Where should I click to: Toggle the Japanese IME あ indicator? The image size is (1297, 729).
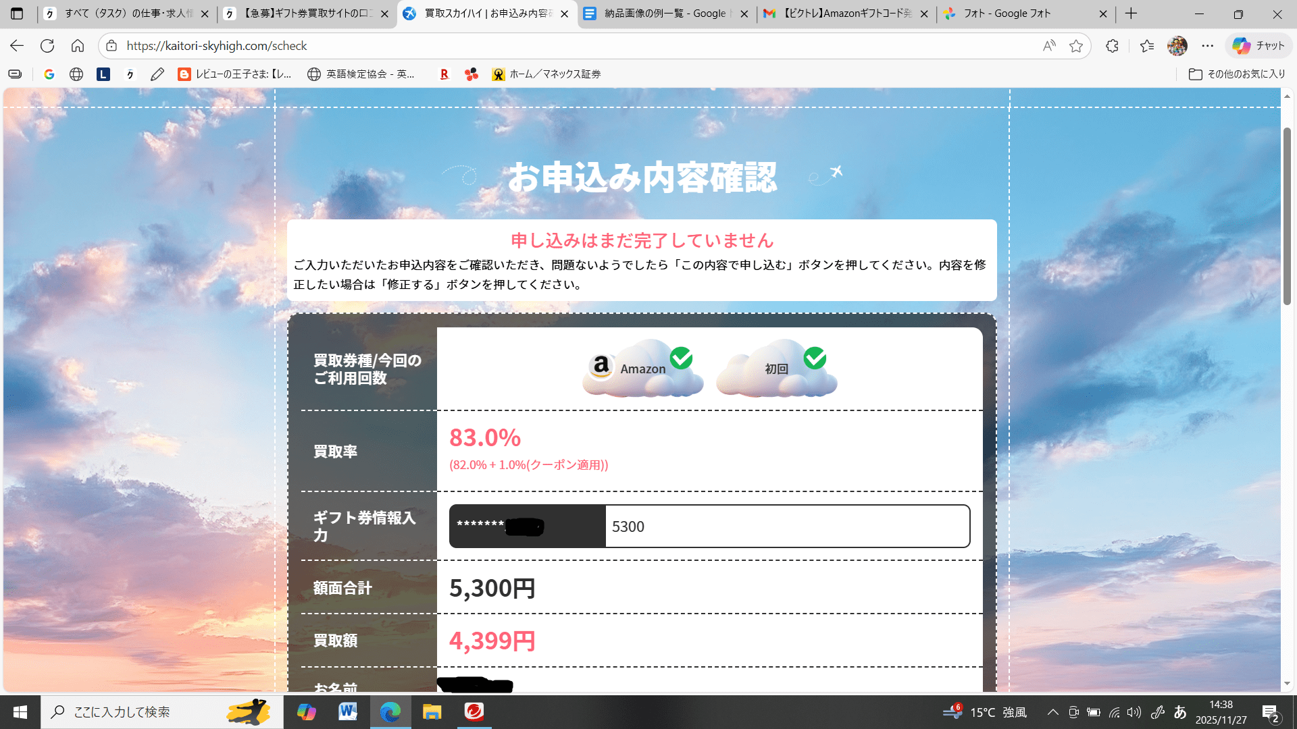point(1180,712)
